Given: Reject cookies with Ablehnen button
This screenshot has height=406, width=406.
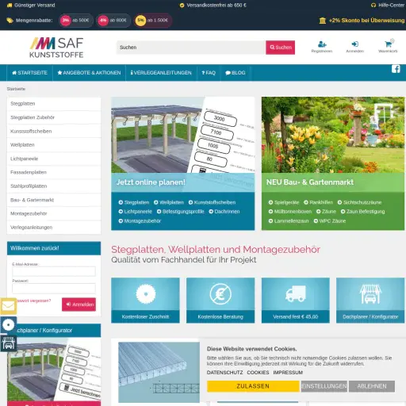Looking at the screenshot, I should coord(372,386).
